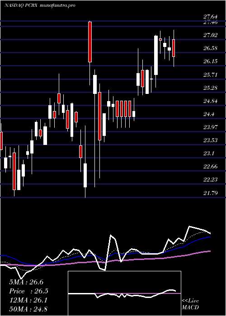Select the 24.84 price axis label
This screenshot has height=316, width=226.
(x=211, y=101)
